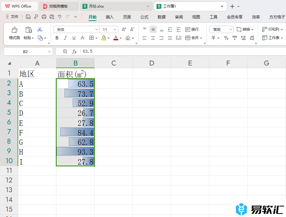The image size is (286, 217).
Task: Click the Format Painter brush
Action: [x=15, y=29]
